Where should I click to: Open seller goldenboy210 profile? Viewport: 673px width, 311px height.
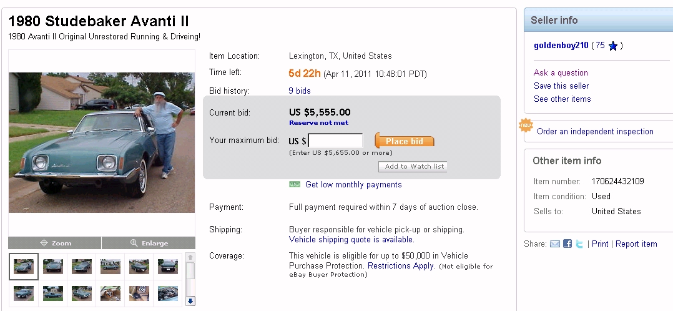point(561,46)
